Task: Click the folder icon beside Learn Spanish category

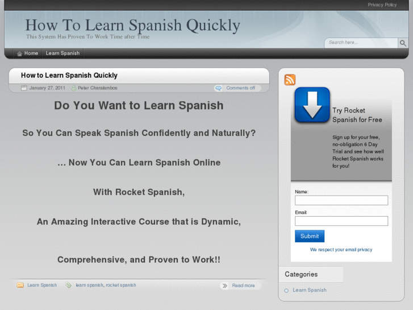Action: click(x=20, y=285)
